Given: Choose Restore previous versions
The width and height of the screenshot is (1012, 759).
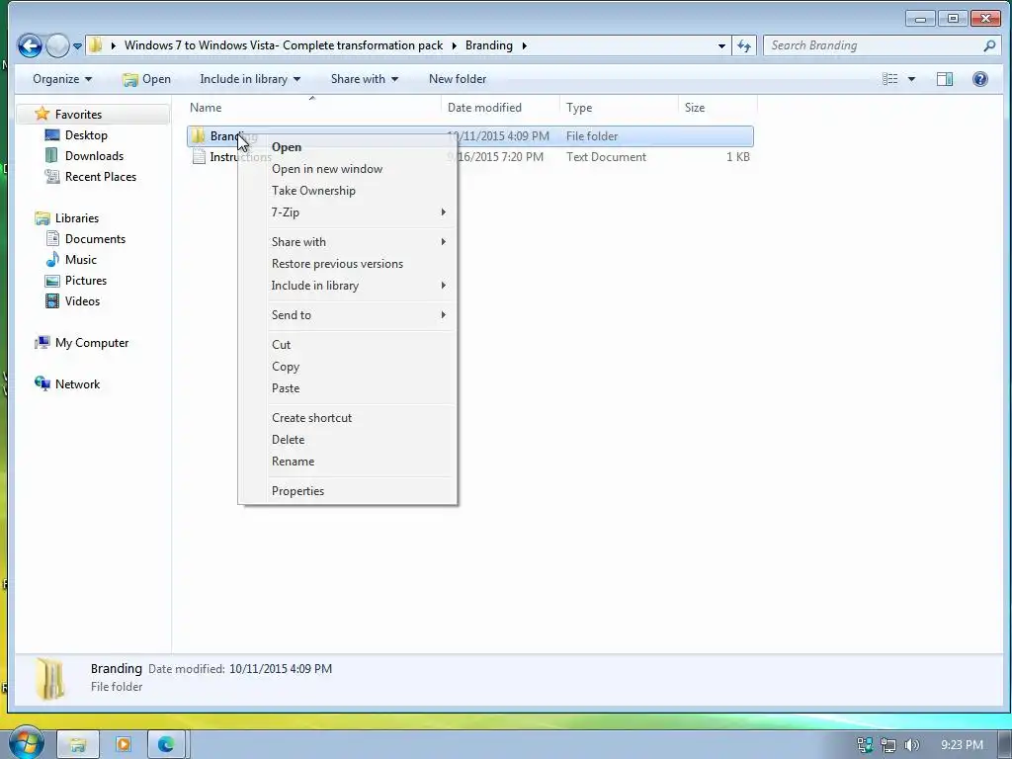Looking at the screenshot, I should click(348, 264).
